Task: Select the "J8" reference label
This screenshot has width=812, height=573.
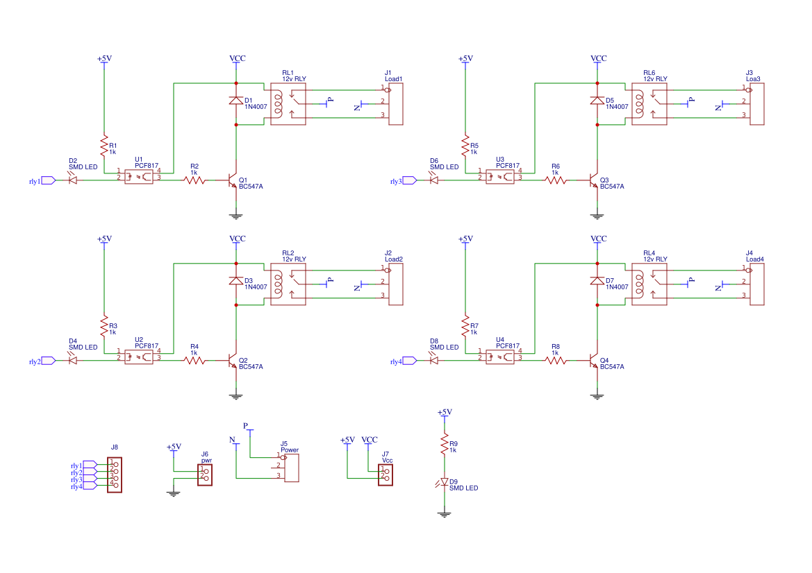Action: click(x=115, y=447)
